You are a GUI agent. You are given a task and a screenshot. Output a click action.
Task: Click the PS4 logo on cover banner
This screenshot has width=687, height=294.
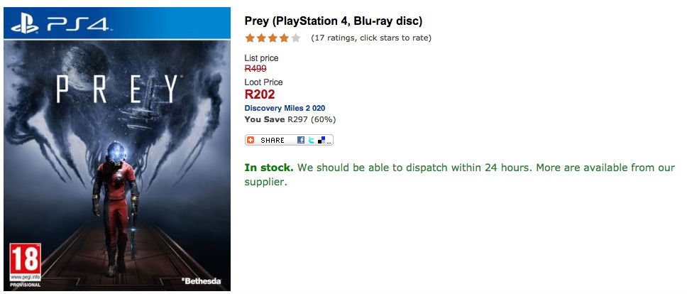pos(59,24)
